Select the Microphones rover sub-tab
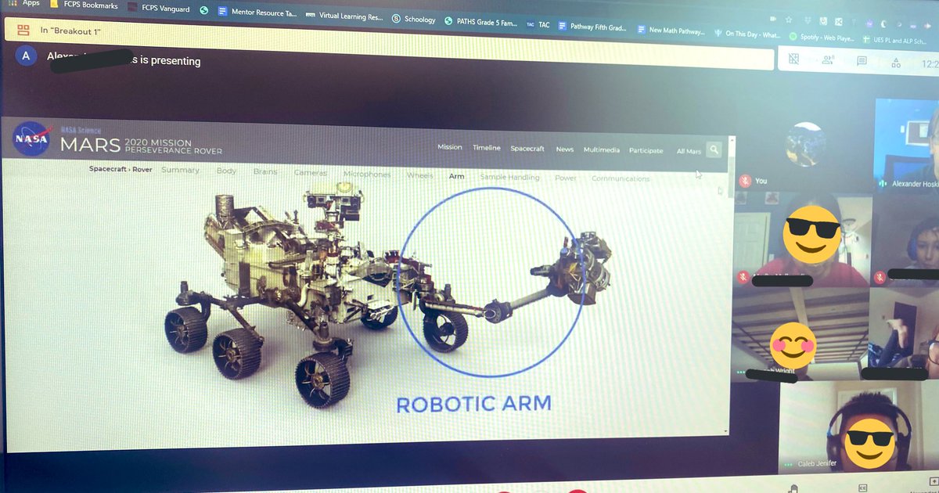The image size is (939, 493). pos(367,175)
